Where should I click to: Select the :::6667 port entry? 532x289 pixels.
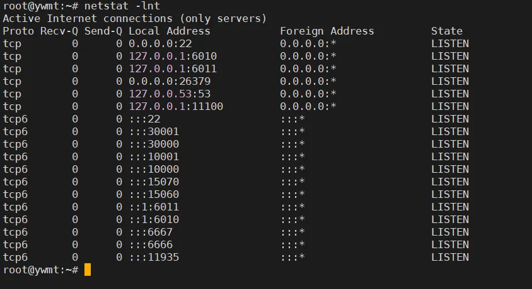151,232
